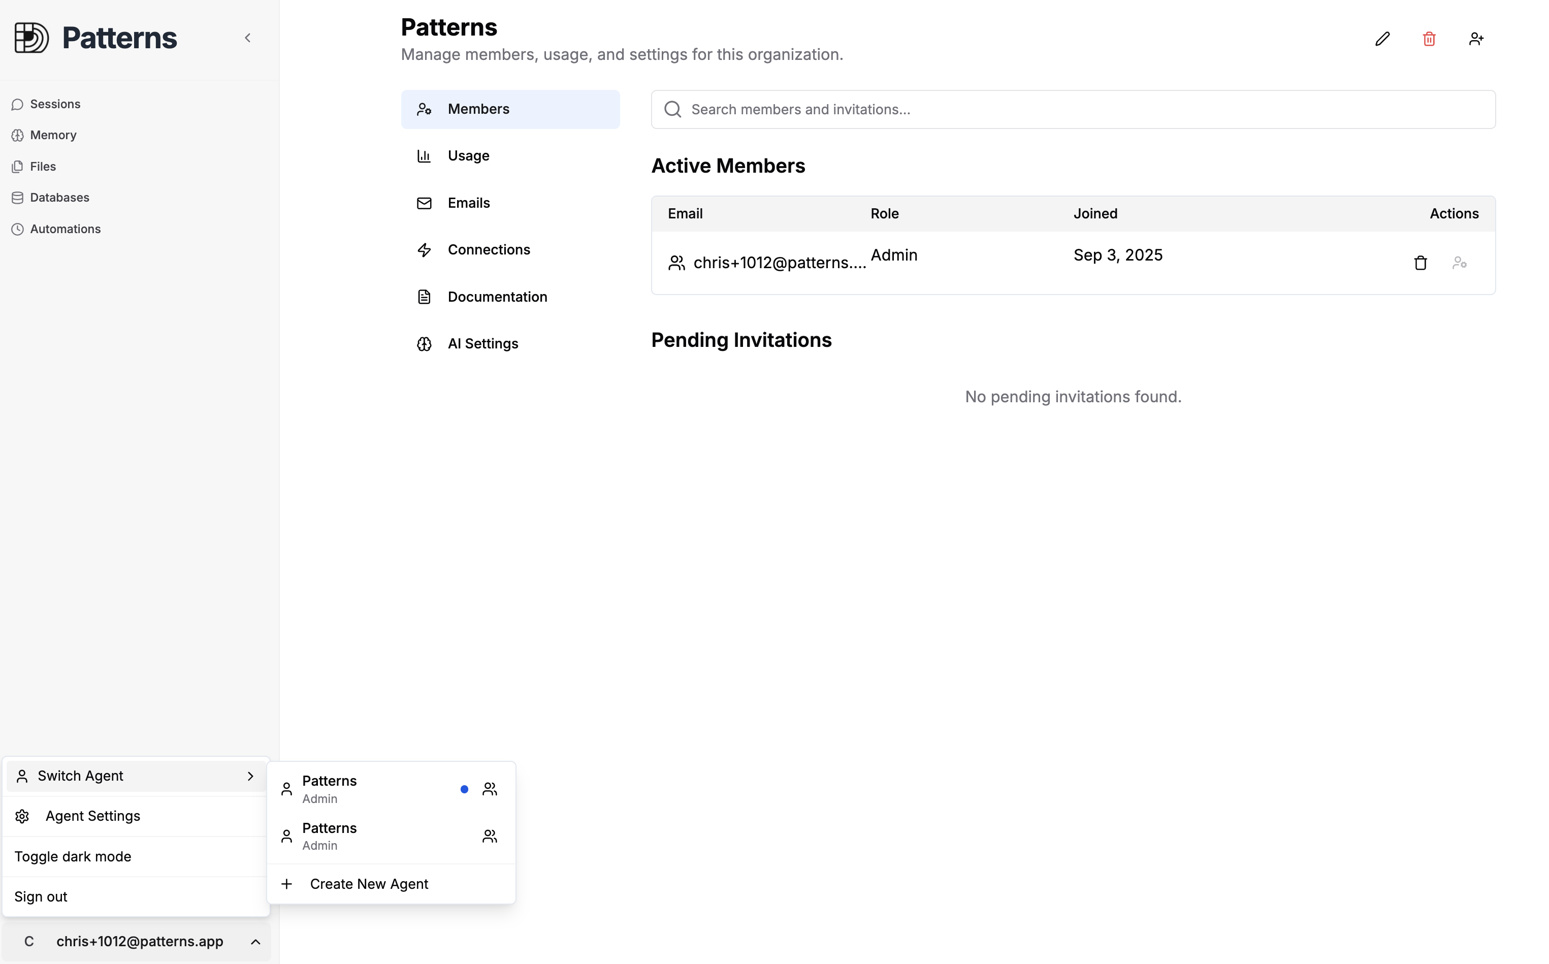Open the Databases panel

(58, 197)
